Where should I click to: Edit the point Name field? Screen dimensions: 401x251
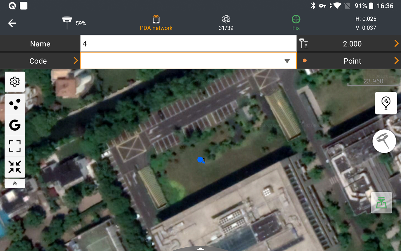[x=188, y=44]
